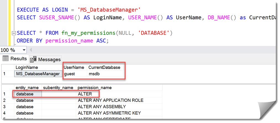Select the UserName column header

coord(74,67)
